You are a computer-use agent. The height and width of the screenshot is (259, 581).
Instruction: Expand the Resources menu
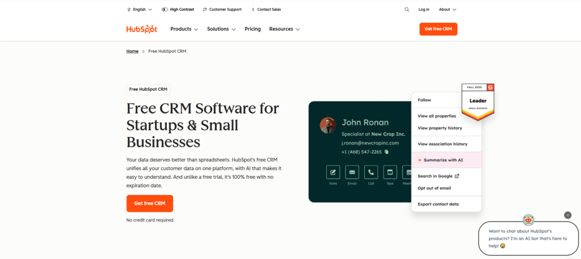tap(284, 29)
